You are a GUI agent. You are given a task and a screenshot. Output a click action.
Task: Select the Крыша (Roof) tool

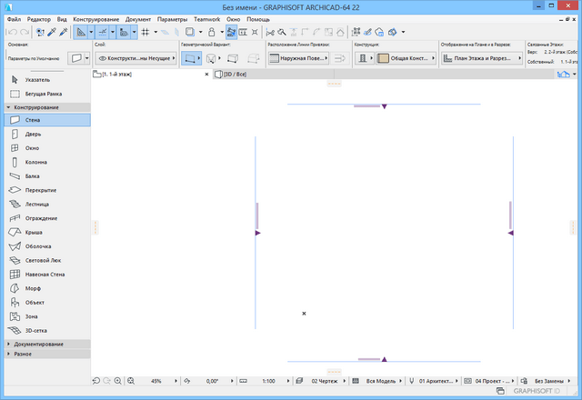click(x=33, y=233)
